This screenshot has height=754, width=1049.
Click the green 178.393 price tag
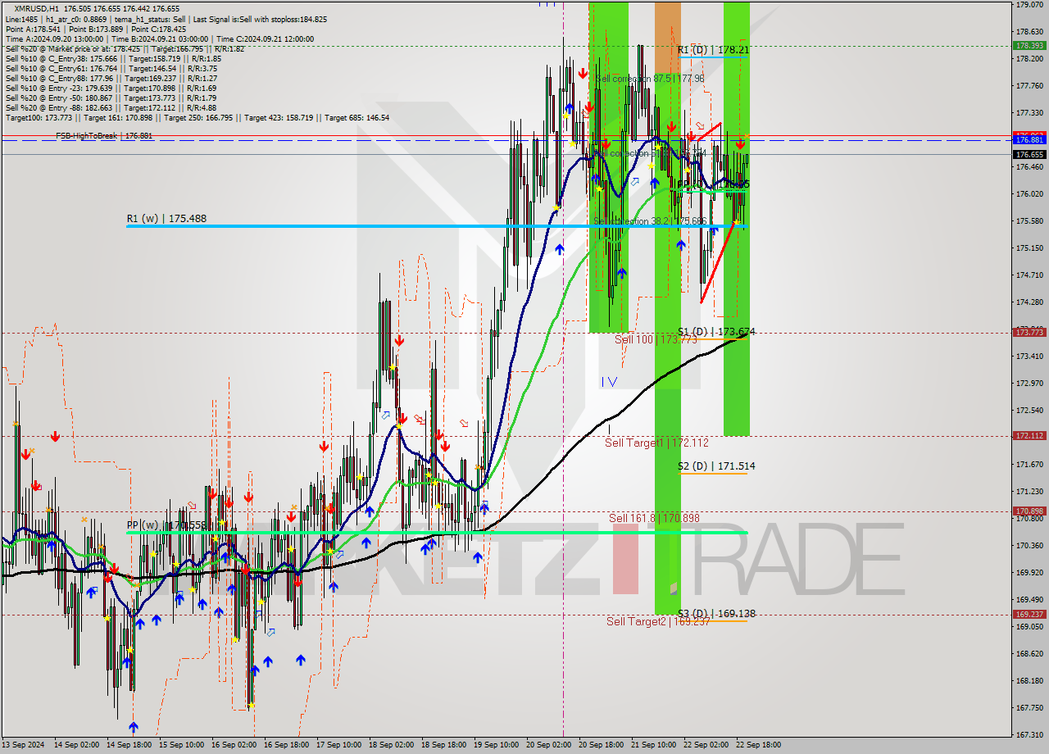(1029, 46)
